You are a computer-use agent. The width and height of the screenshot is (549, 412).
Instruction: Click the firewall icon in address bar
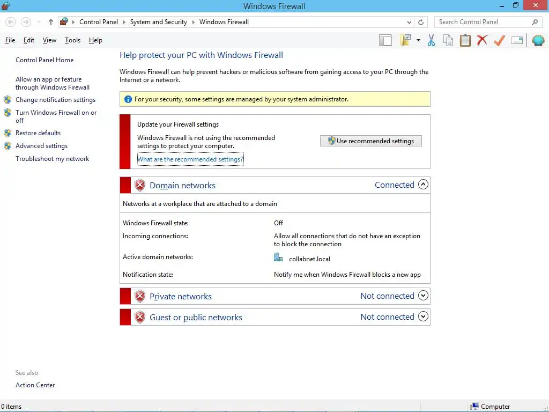click(x=64, y=21)
